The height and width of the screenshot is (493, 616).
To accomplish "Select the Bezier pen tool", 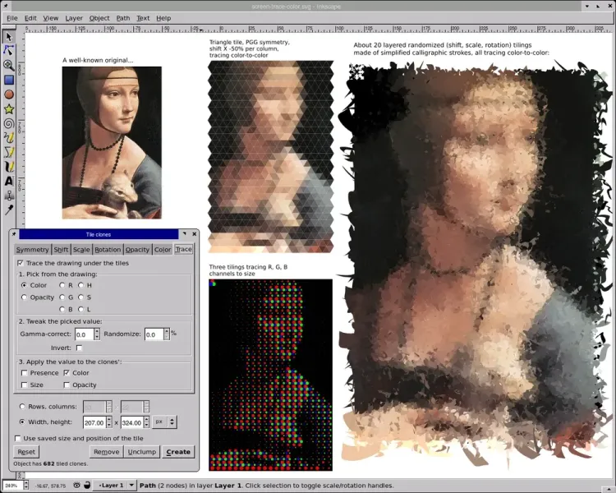I will [9, 152].
